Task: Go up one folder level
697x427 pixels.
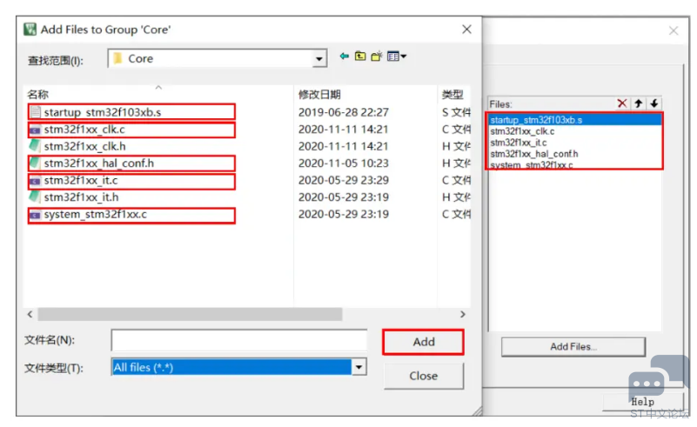Action: point(360,57)
